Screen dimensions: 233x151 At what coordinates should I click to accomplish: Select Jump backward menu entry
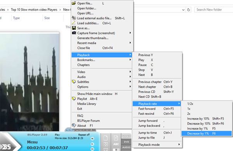pyautogui.click(x=157, y=126)
